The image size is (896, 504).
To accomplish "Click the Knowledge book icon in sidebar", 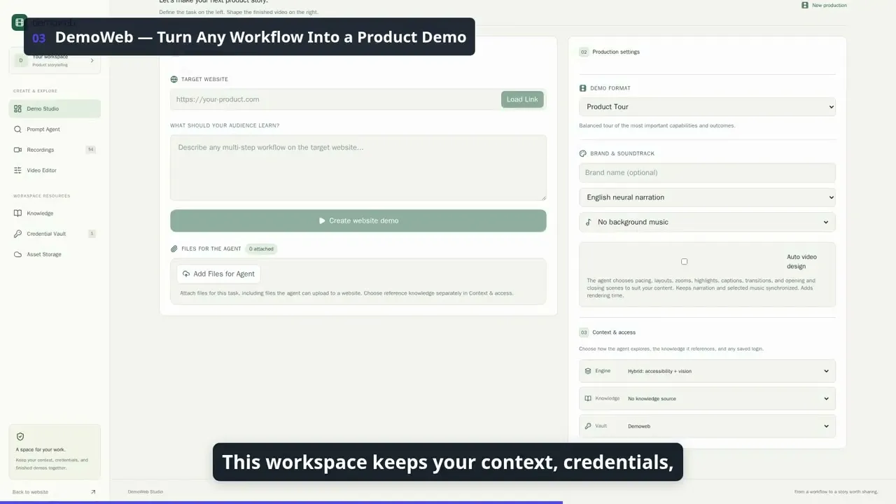I will coord(18,213).
